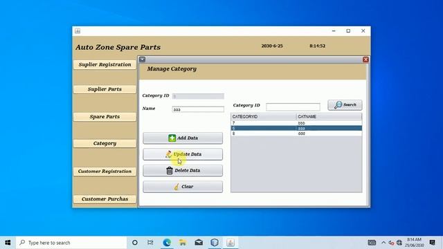Click the disabled Category ID field

[198, 96]
